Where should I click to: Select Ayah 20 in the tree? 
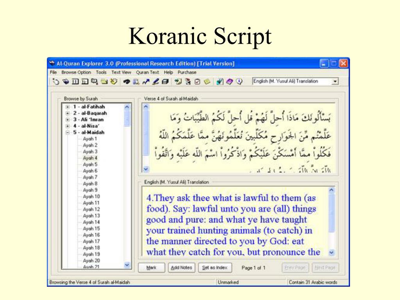tap(91, 261)
